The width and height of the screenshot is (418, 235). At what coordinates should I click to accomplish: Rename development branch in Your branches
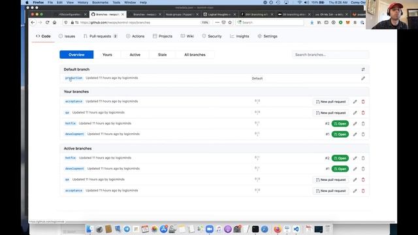coord(355,134)
